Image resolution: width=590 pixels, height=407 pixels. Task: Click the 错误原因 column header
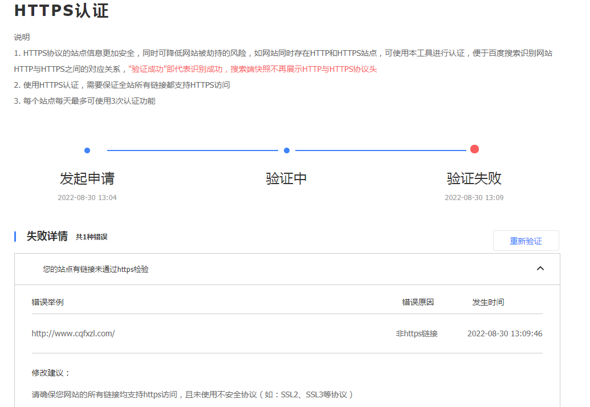418,302
